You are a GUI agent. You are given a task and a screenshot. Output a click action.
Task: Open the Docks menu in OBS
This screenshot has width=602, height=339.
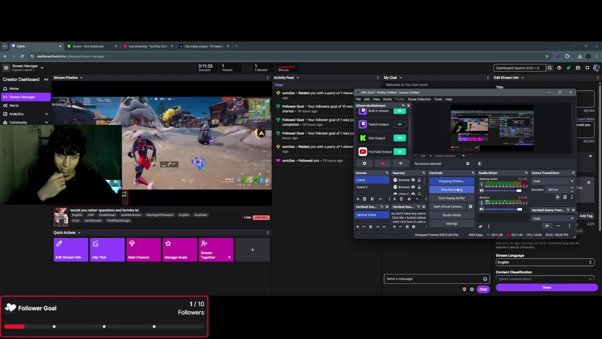click(387, 99)
